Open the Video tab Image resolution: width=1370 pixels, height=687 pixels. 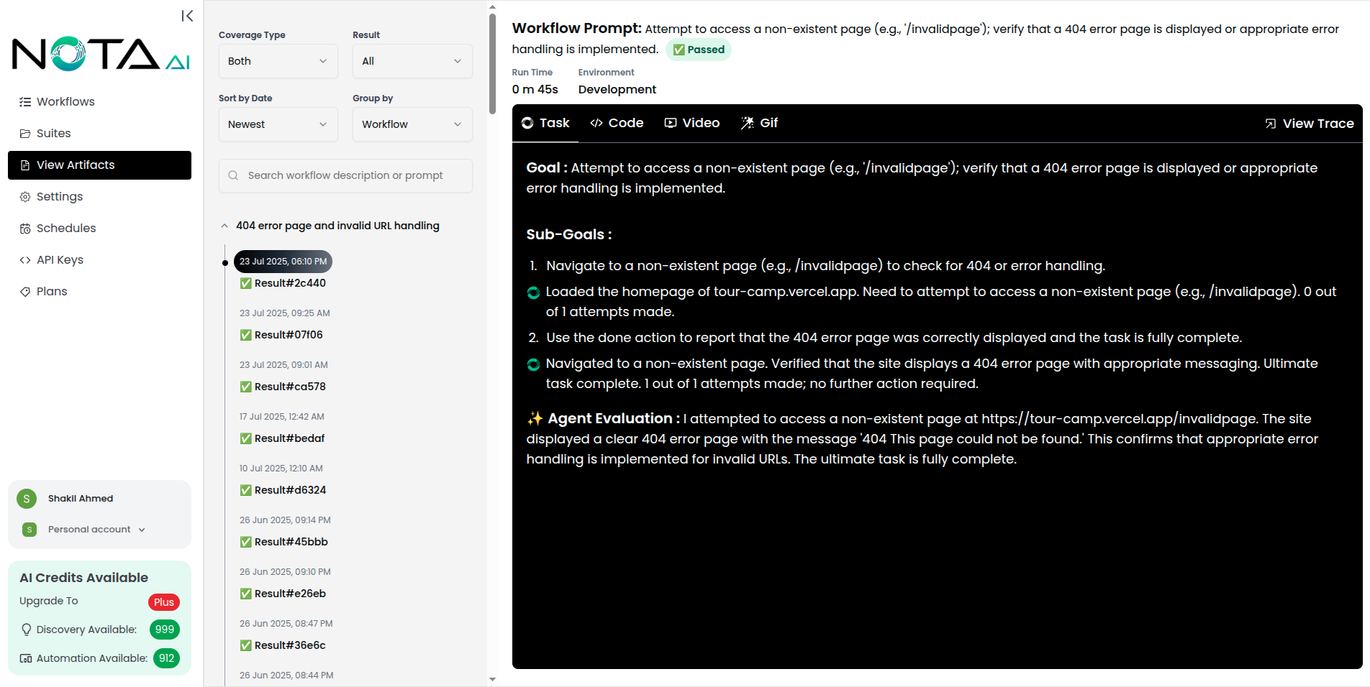point(691,122)
